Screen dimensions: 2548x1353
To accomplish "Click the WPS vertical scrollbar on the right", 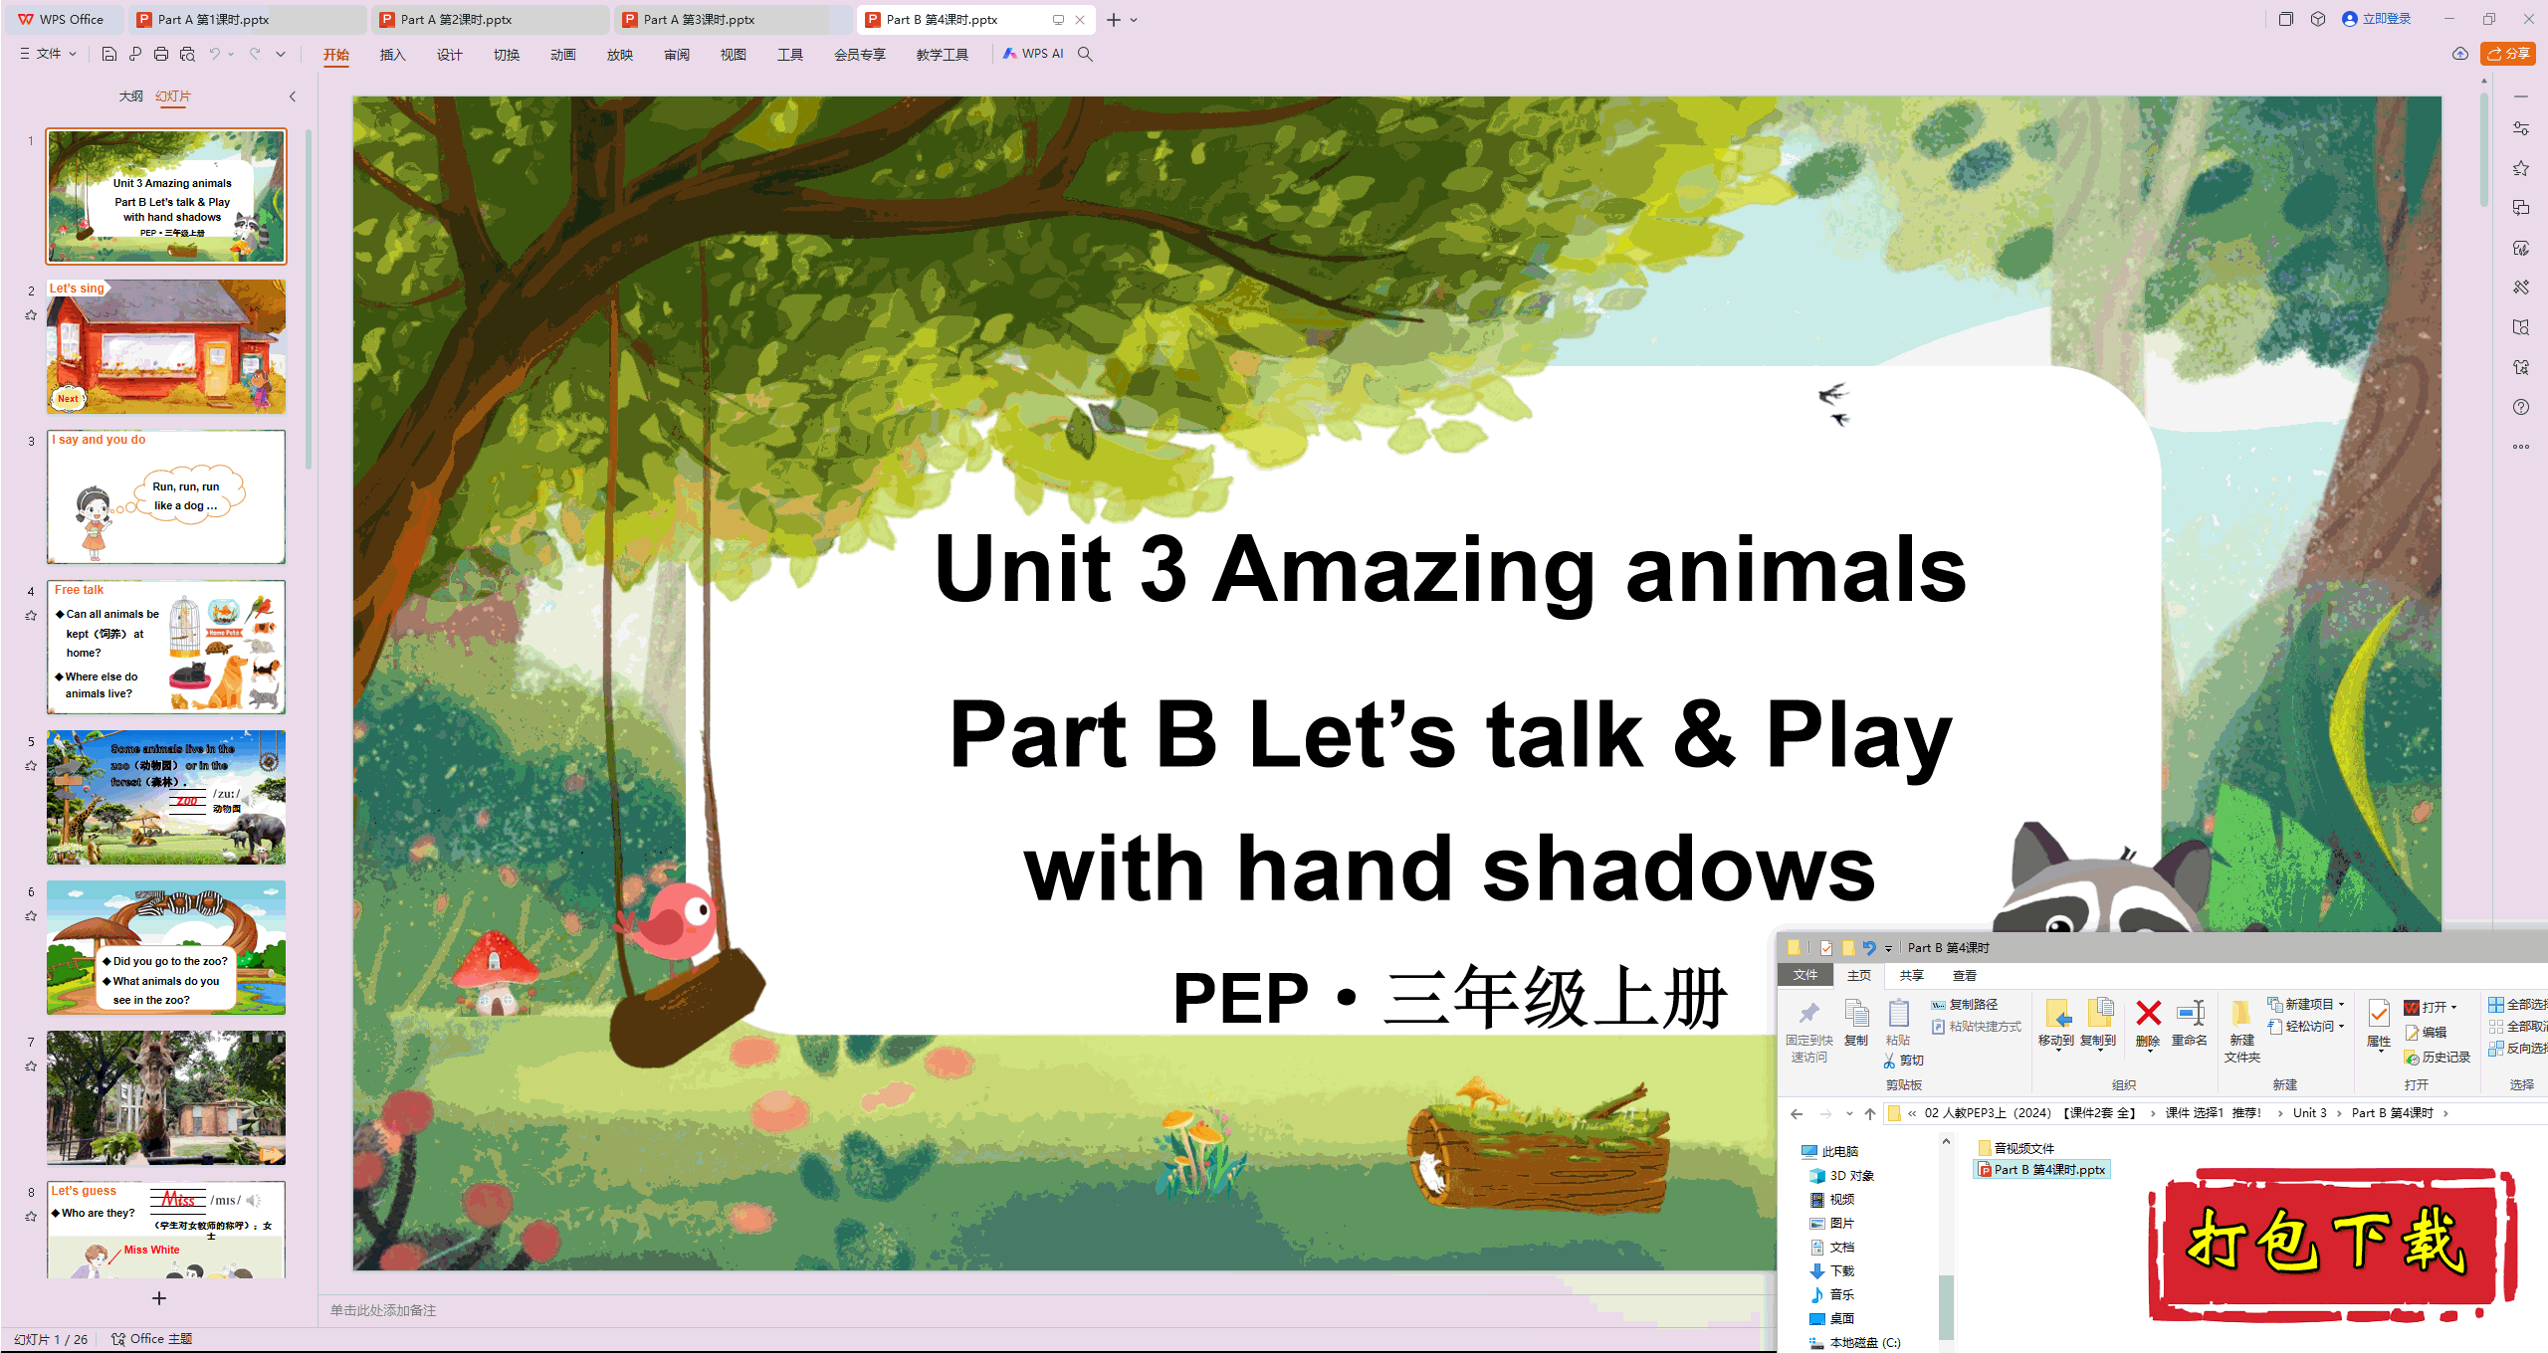I will coord(2484,149).
